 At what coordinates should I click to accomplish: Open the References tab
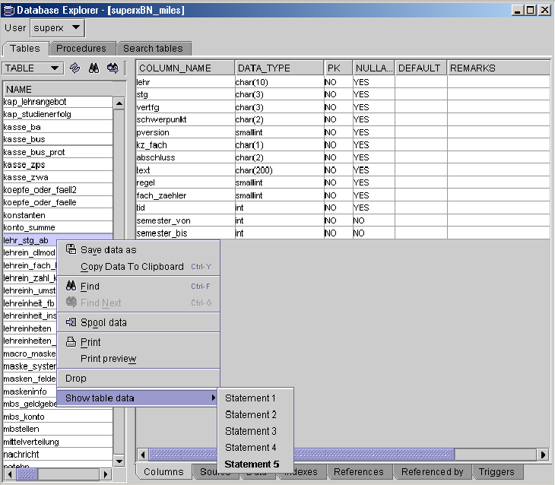(359, 472)
